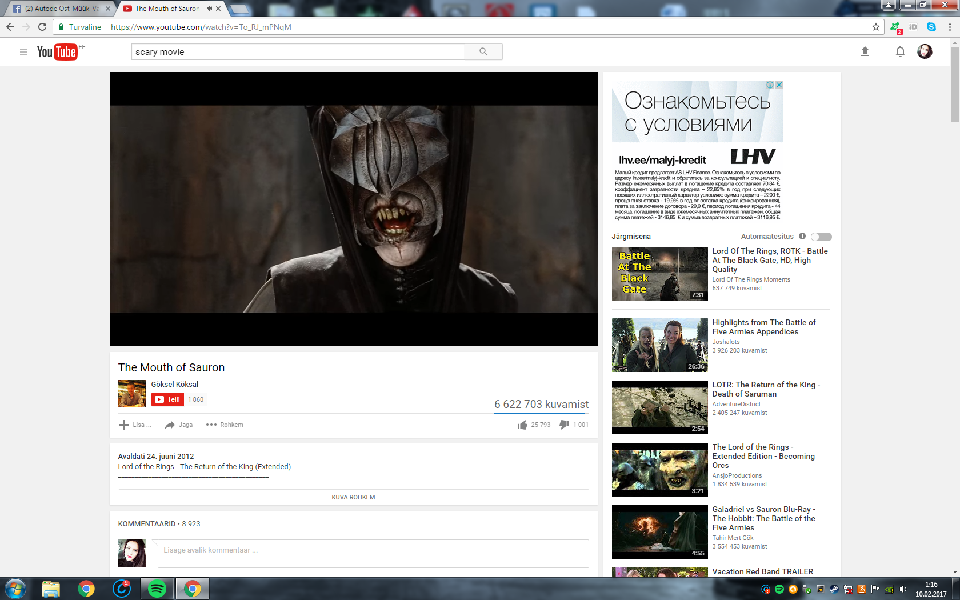This screenshot has width=960, height=600.
Task: Open the AnsjoProductions channel link
Action: 737,475
